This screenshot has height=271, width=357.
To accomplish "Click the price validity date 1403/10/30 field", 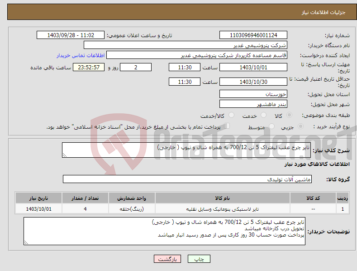I will 253,82.
